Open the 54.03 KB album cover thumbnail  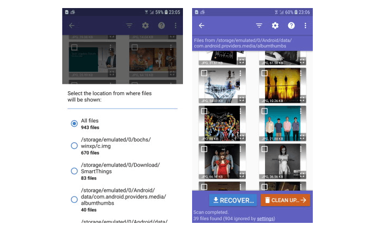(x=222, y=85)
